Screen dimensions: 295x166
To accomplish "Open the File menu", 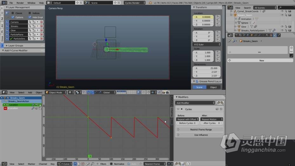I will click(x=11, y=3).
